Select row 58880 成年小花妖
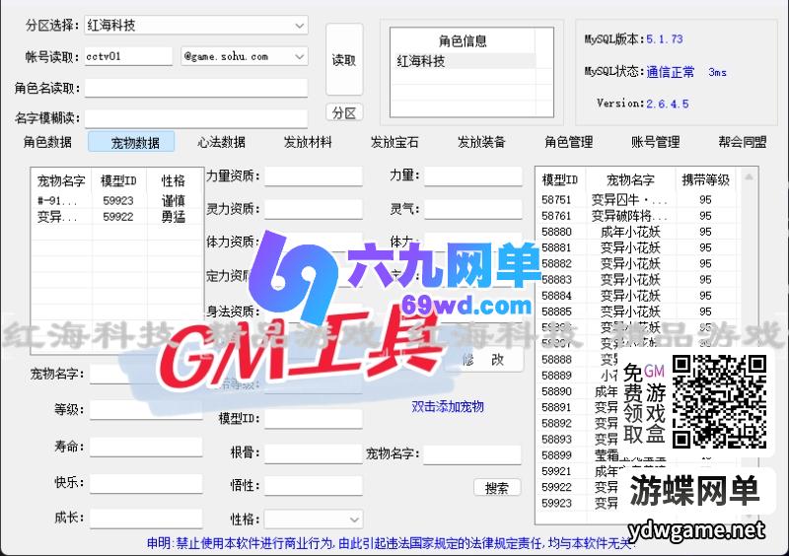789x556 pixels. click(636, 232)
